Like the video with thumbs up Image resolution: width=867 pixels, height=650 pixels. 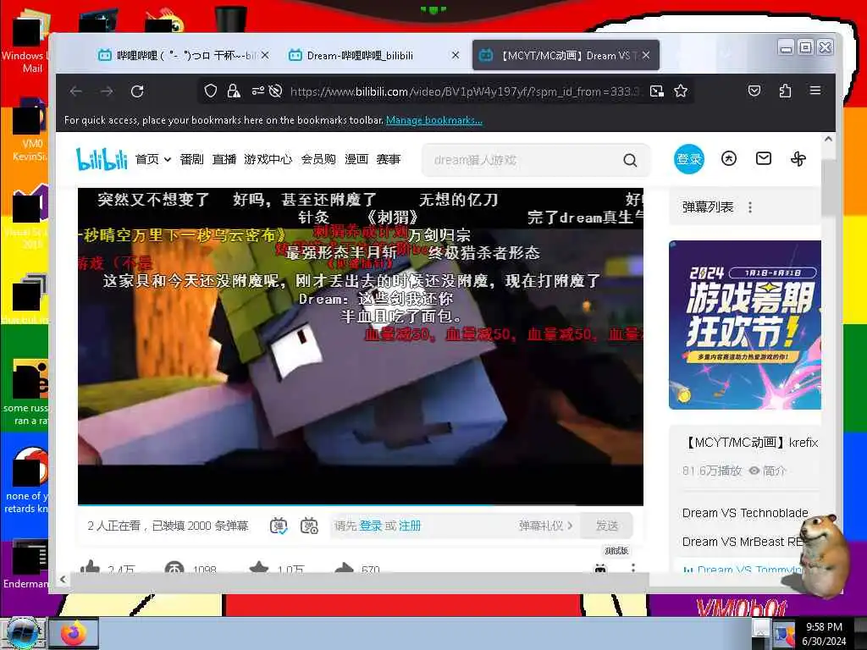[90, 567]
